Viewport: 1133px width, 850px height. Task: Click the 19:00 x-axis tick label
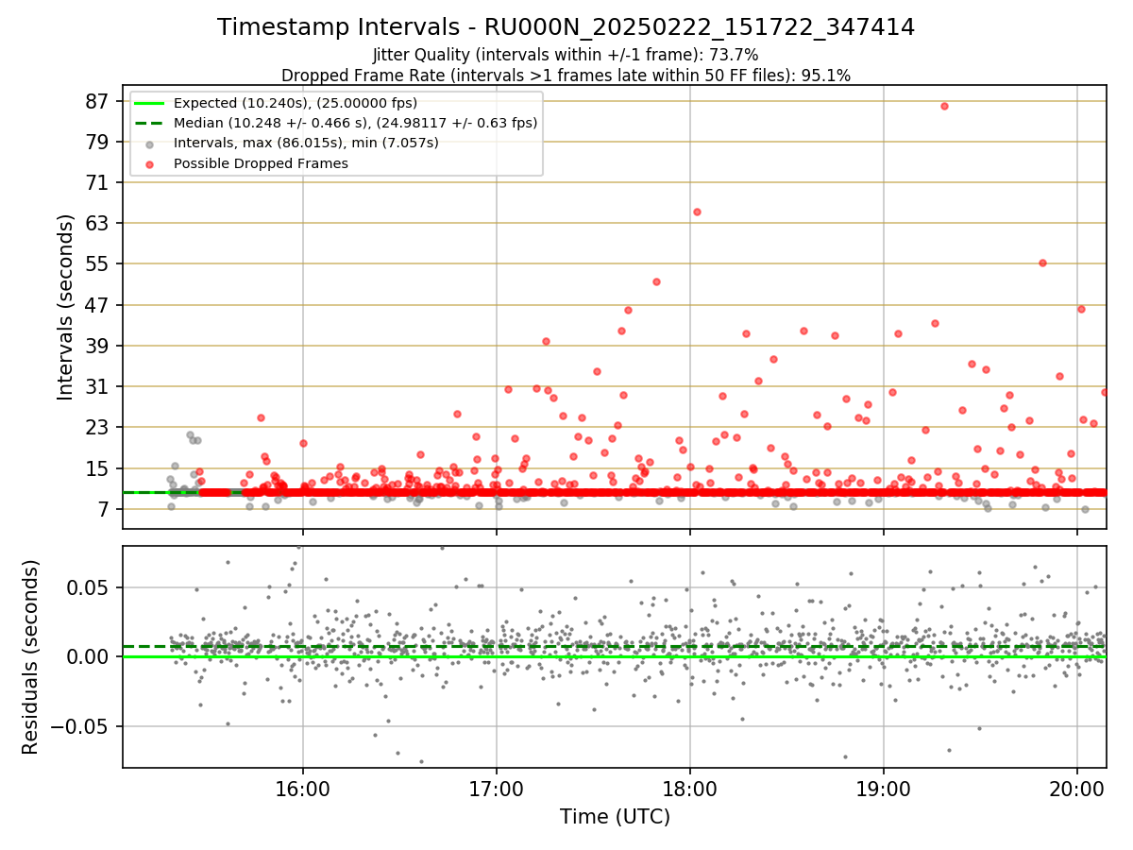click(x=884, y=788)
